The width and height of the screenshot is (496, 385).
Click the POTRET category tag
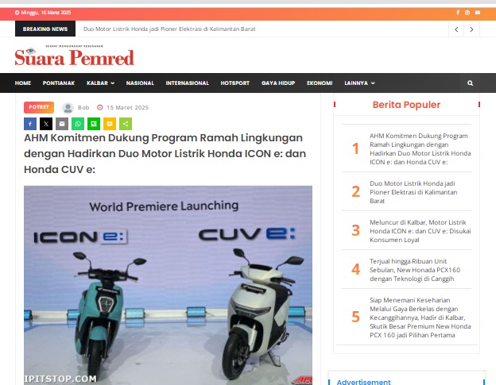pos(39,107)
